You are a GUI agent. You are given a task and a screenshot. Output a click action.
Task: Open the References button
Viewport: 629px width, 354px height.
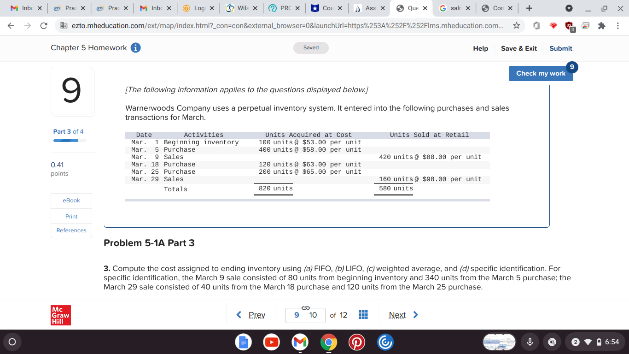click(71, 230)
